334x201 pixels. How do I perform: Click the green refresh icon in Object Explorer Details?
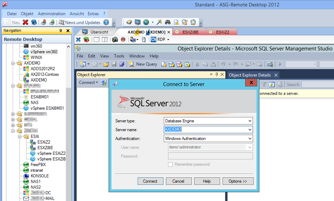point(272,85)
